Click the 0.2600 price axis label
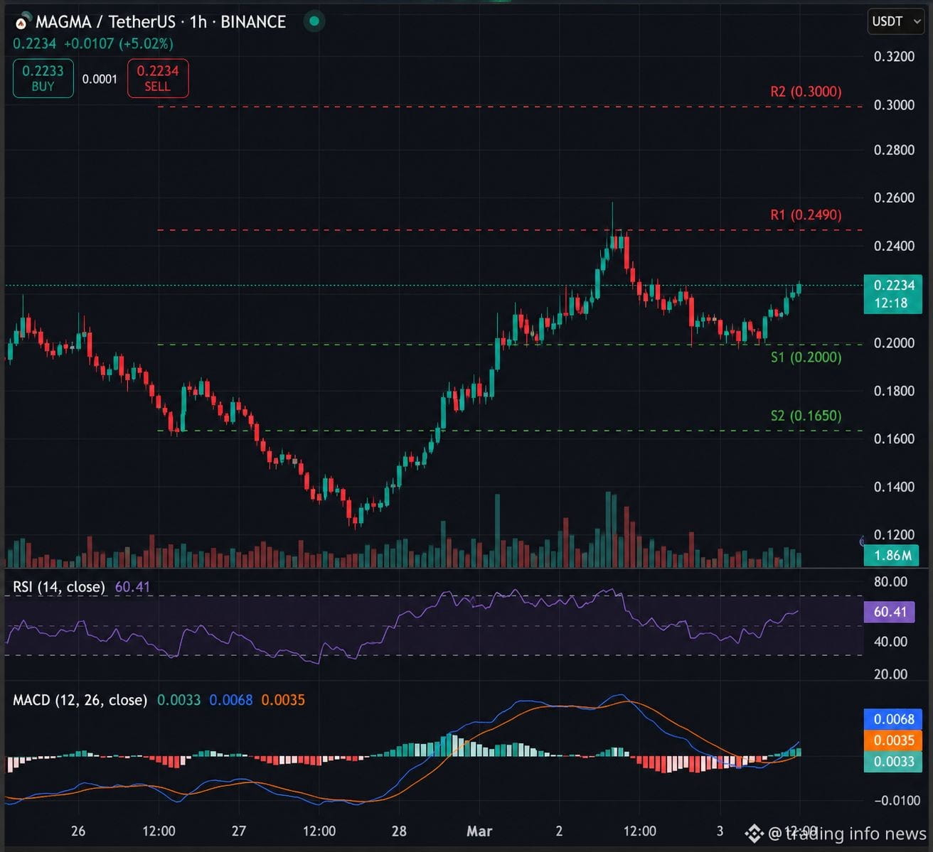The width and height of the screenshot is (933, 852). (894, 198)
